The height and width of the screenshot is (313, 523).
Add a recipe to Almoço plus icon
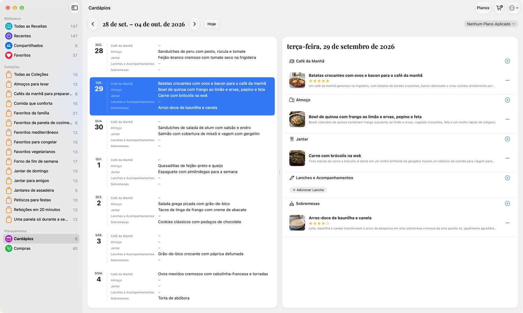pyautogui.click(x=507, y=100)
